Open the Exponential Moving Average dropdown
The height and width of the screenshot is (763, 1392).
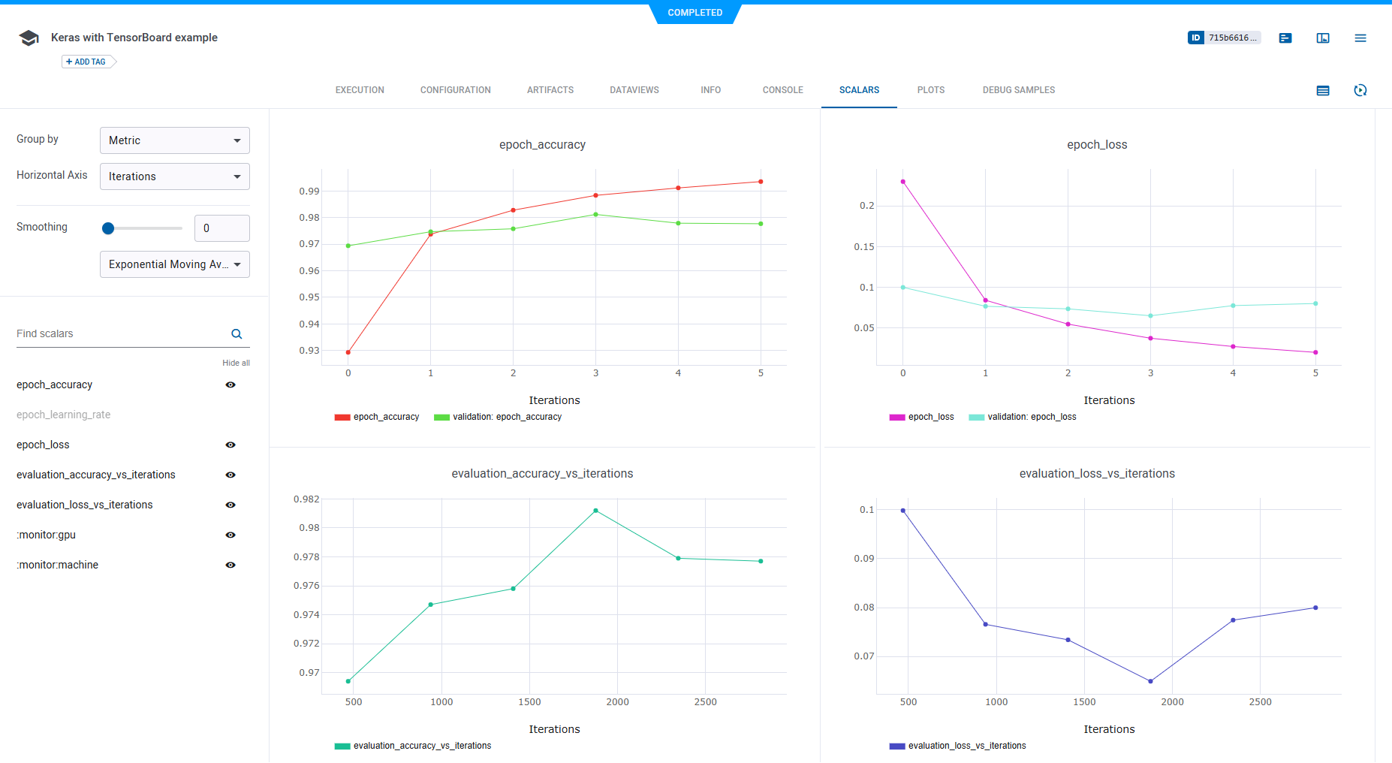174,264
